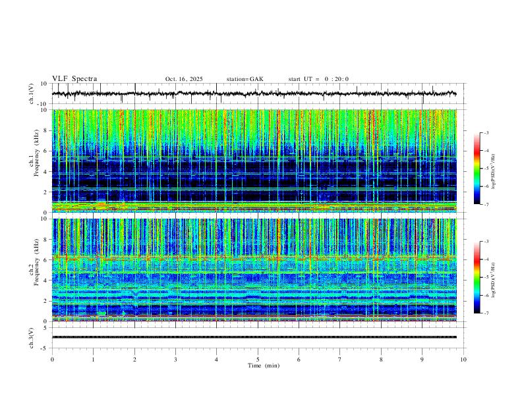The width and height of the screenshot is (522, 403).
Task: Click the 'ch.1(V)' waveform axis label
Action: pos(32,94)
